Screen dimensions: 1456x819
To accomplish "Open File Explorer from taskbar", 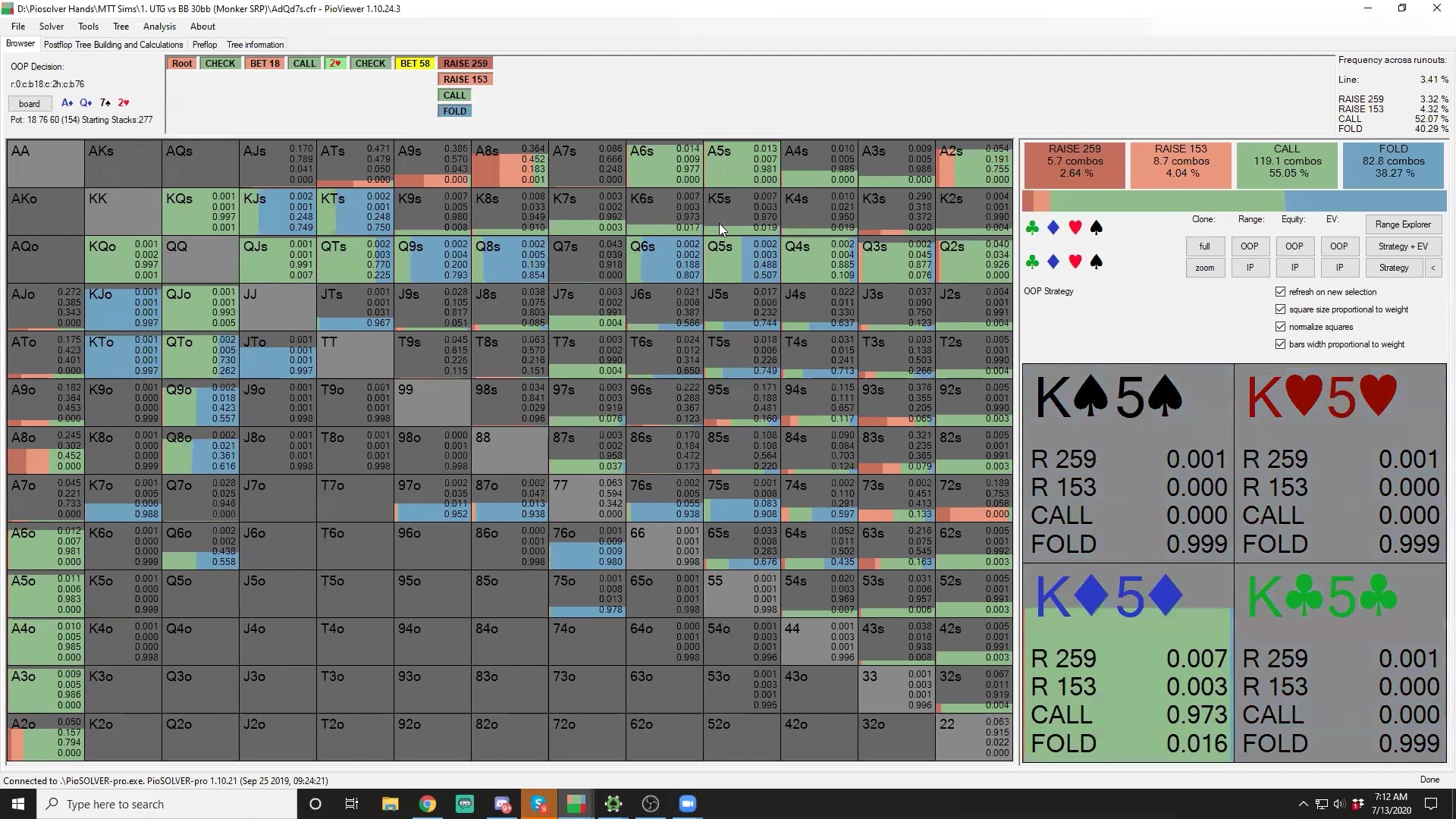I will click(390, 804).
